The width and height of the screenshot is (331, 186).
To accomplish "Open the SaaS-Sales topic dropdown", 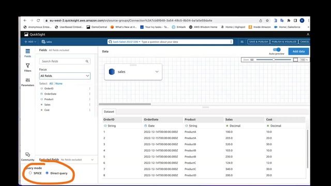I will pyautogui.click(x=126, y=42).
